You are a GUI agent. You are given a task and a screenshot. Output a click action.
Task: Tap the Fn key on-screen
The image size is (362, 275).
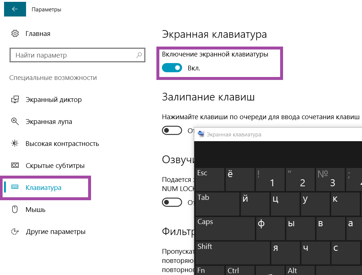(x=210, y=270)
